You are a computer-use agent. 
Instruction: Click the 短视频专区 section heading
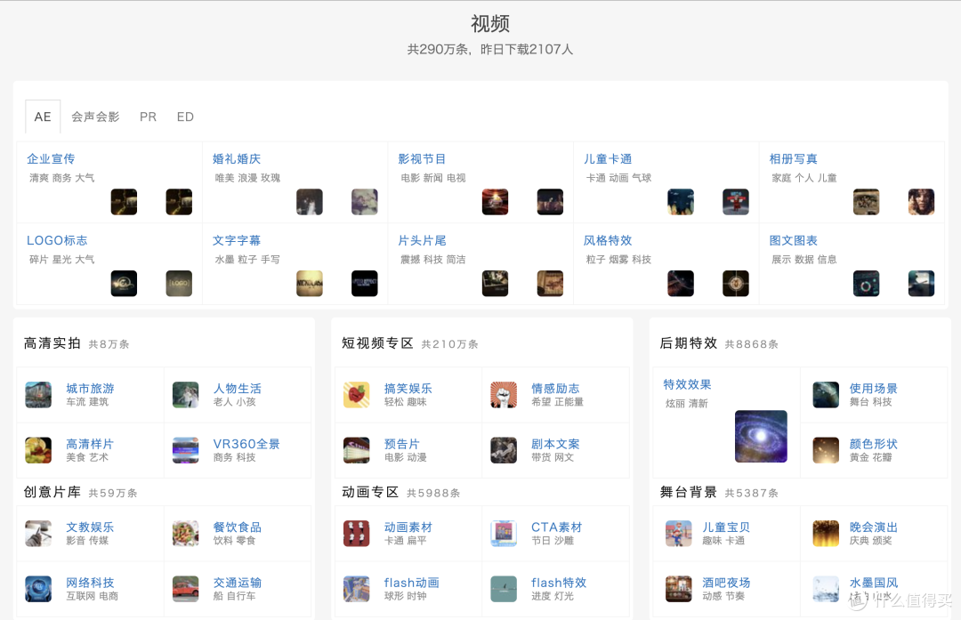377,343
